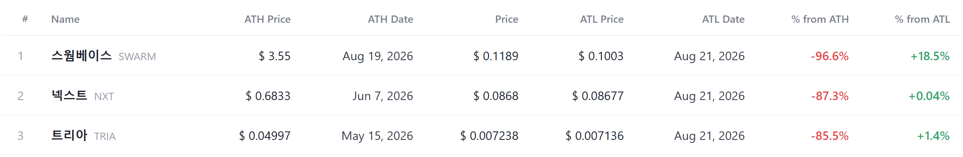Sort by % from ATL column header
This screenshot has height=157, width=963.
[922, 19]
